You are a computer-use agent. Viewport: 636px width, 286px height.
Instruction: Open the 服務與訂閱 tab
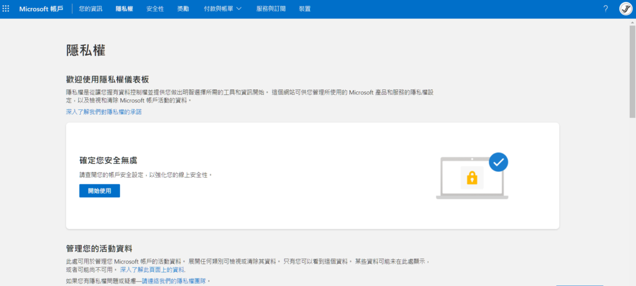tap(271, 9)
